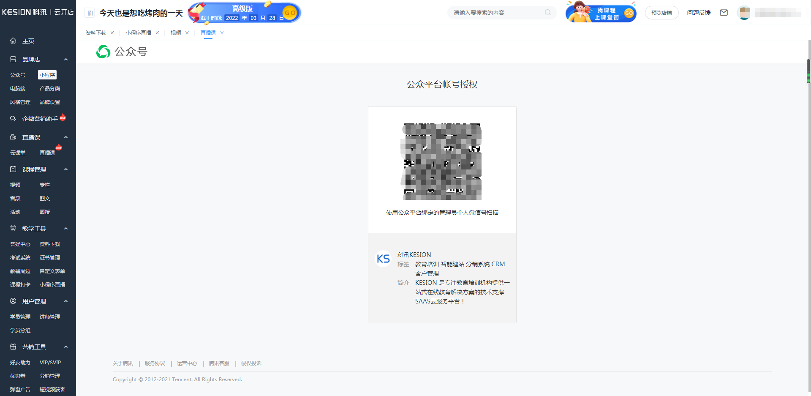Viewport: 811px width, 396px height.
Task: Collapse the 用户管理 section
Action: tap(66, 301)
